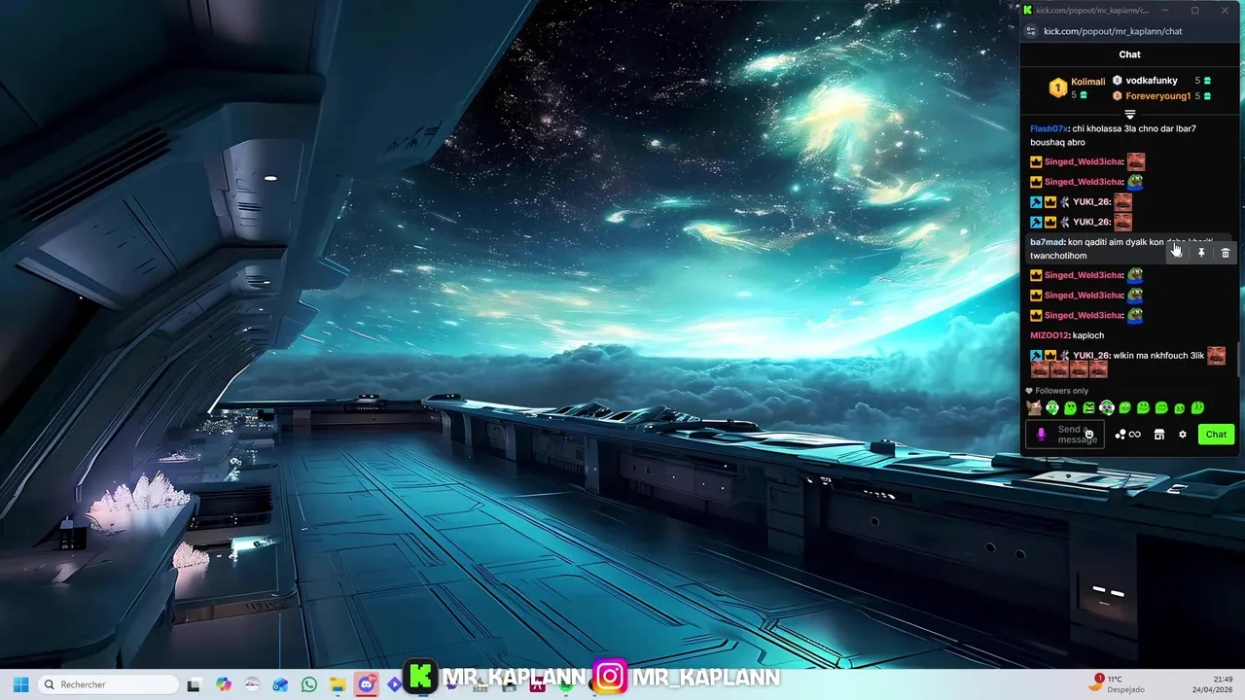
Task: Open chat settings gear icon
Action: coord(1183,435)
